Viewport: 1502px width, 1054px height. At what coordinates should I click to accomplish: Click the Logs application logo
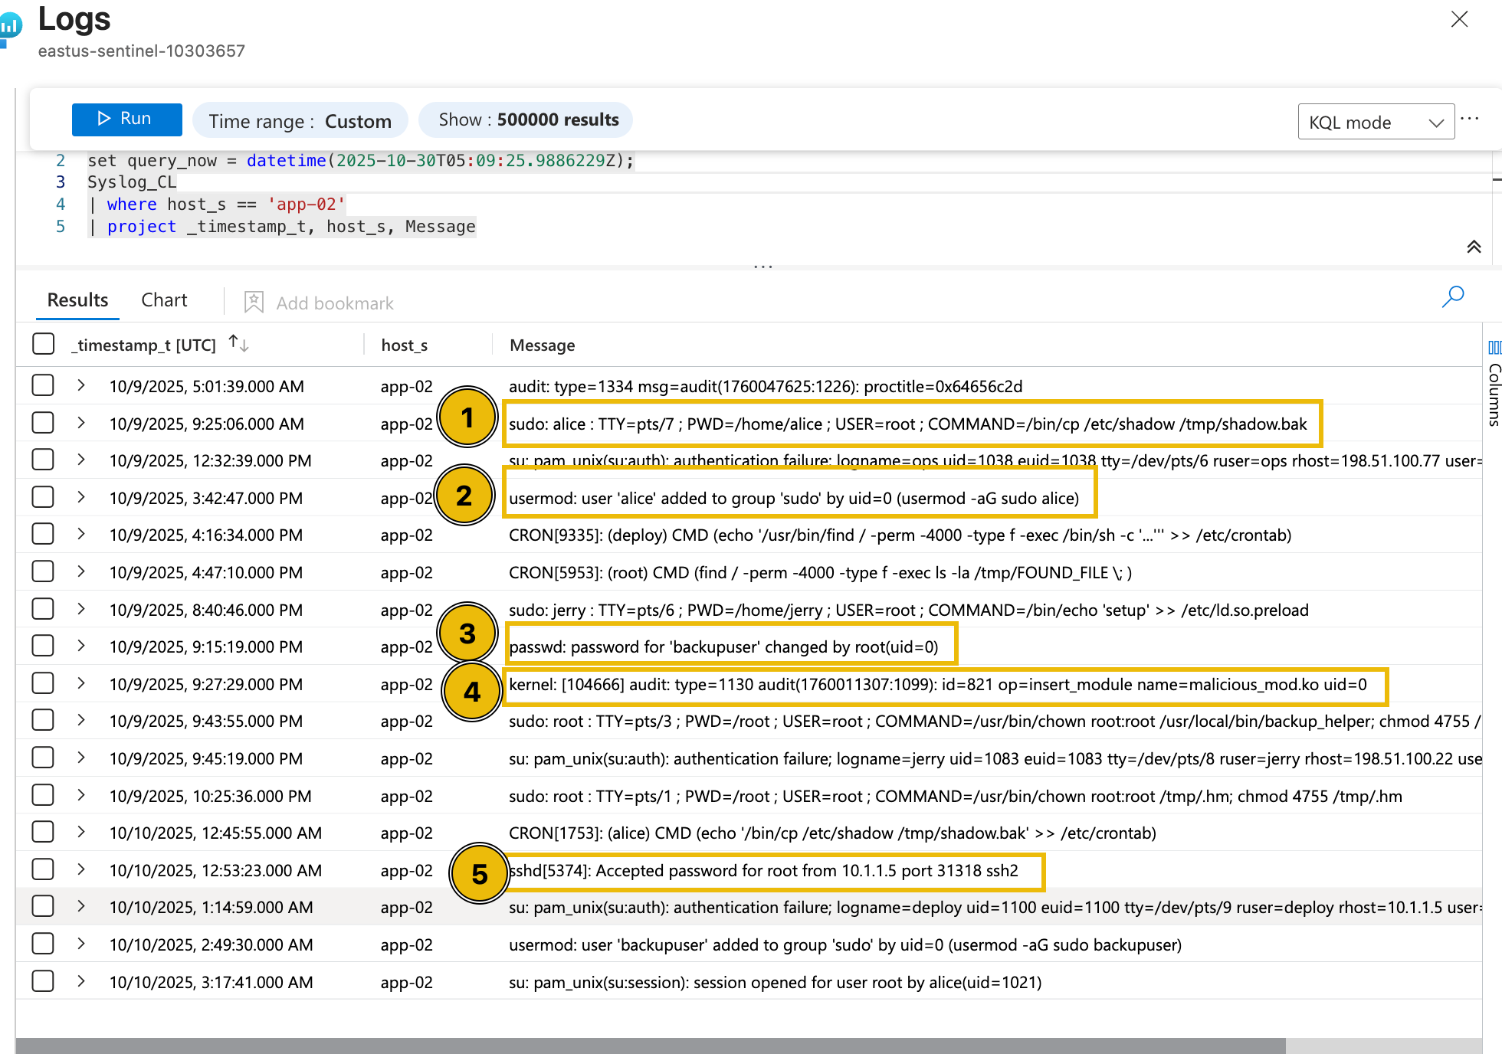tap(12, 25)
